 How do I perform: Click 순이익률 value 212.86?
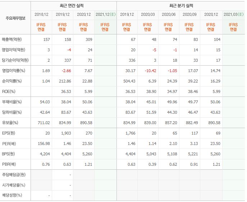(x=65, y=81)
